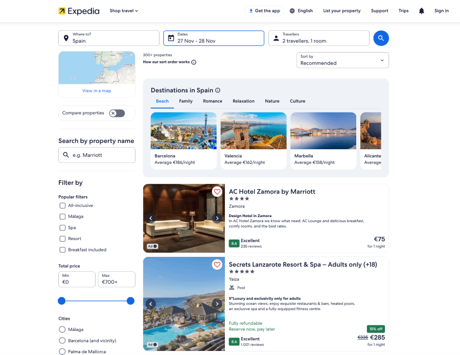
Task: Toggle the Compare properties switch
Action: pyautogui.click(x=117, y=113)
